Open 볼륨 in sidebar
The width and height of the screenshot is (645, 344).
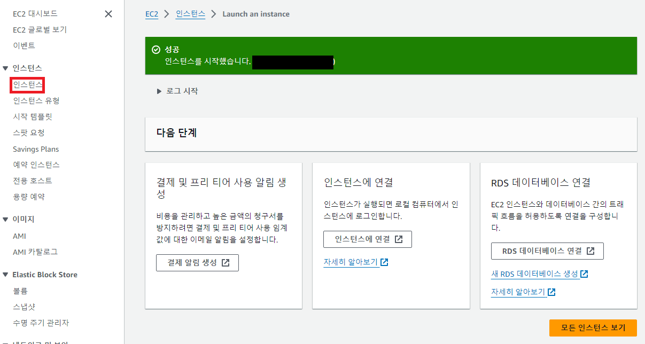click(x=20, y=291)
